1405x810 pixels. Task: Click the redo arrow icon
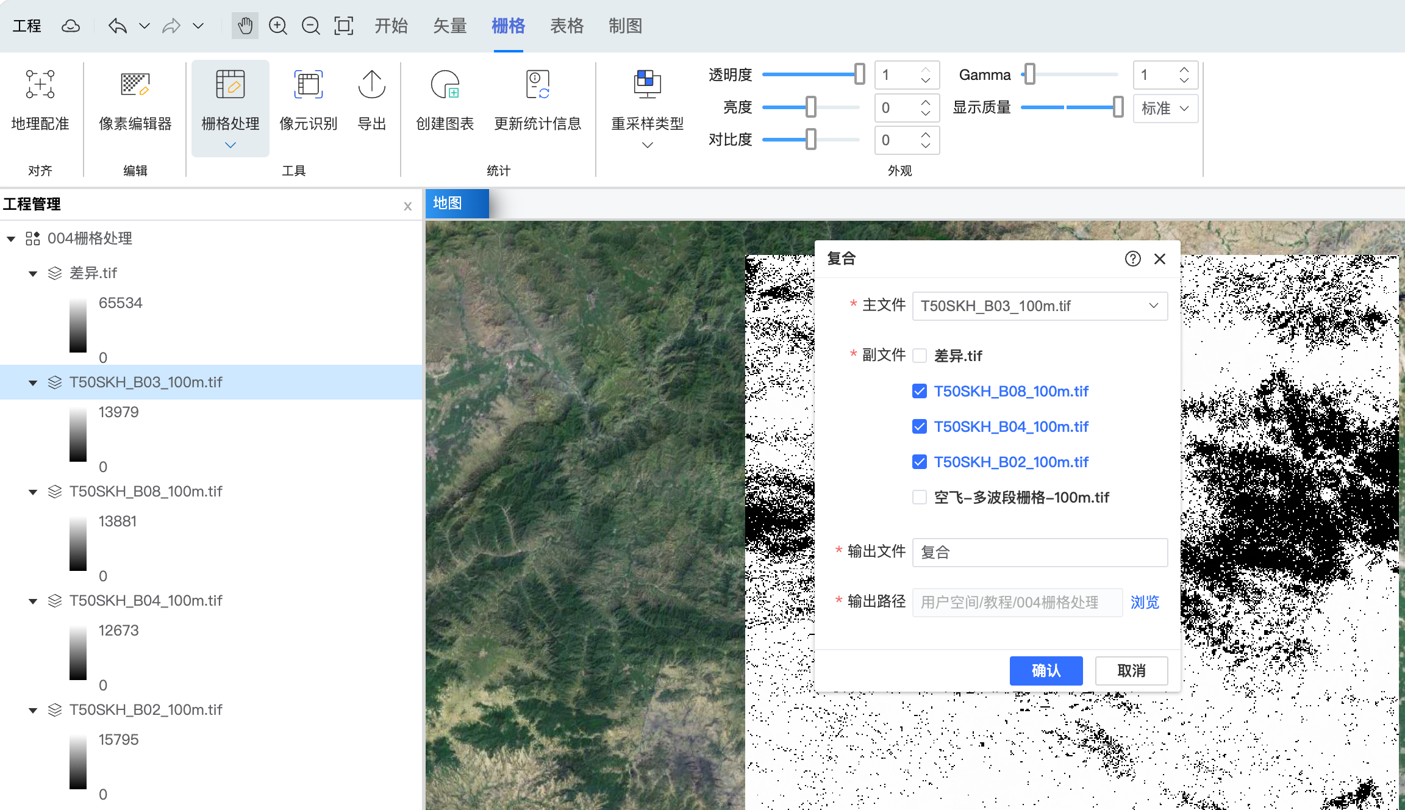pyautogui.click(x=171, y=26)
